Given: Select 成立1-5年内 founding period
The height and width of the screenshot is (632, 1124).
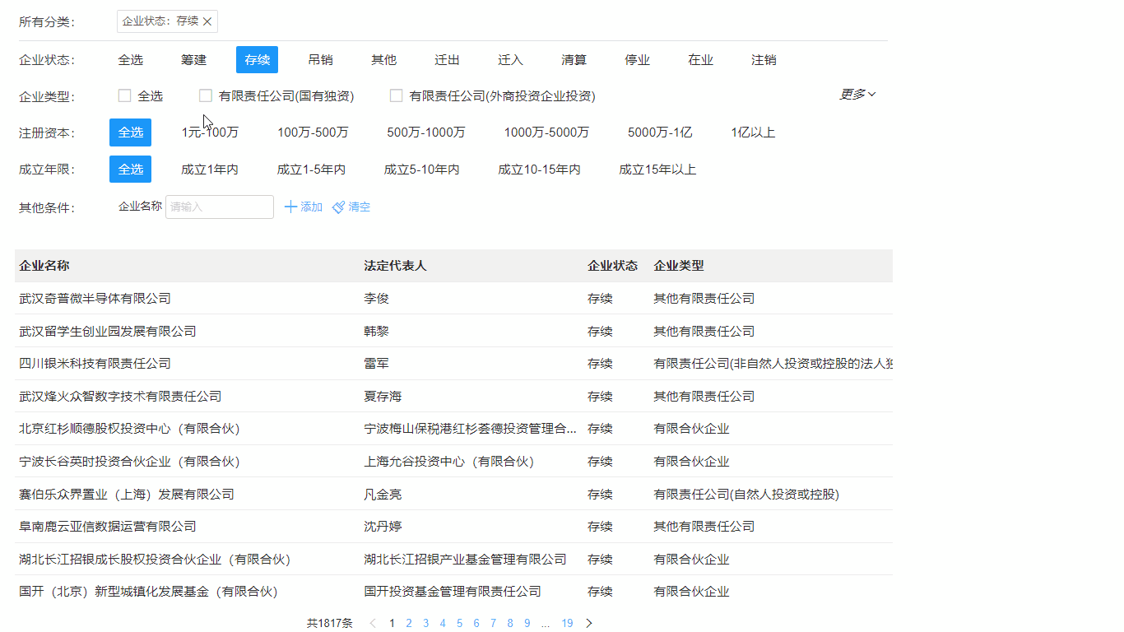Looking at the screenshot, I should [311, 170].
